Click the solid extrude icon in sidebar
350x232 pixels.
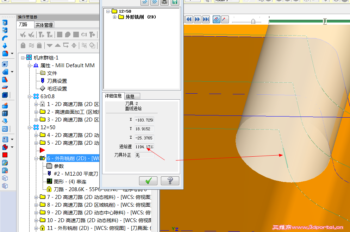(5, 23)
